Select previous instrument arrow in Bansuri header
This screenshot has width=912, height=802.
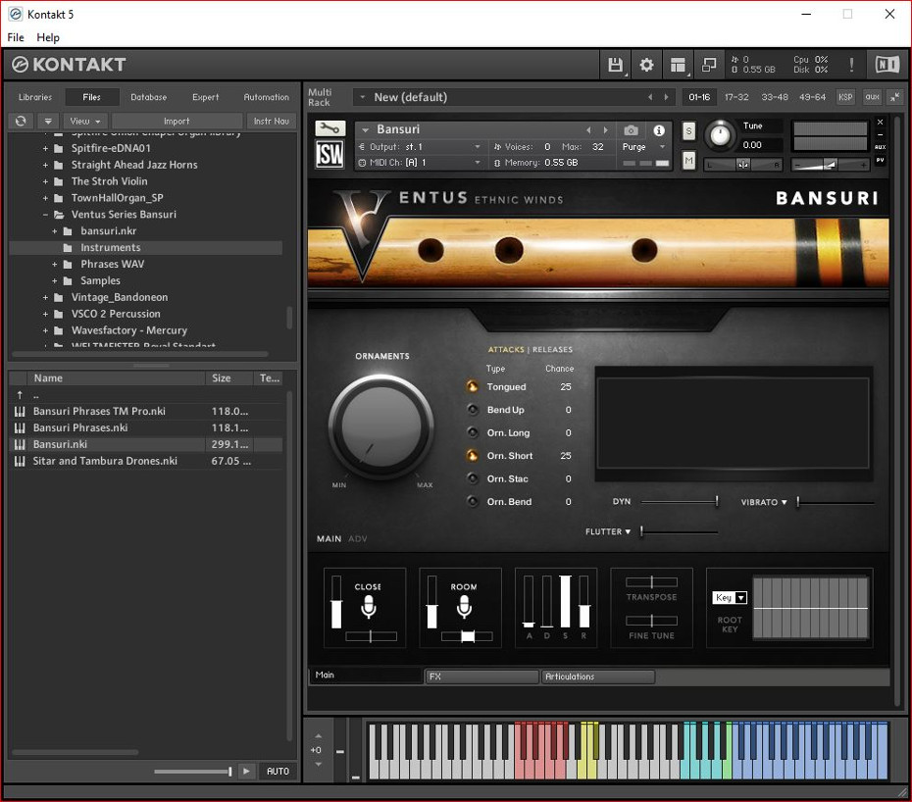(588, 130)
